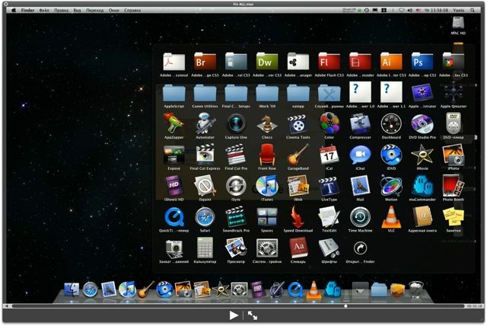Viewport: 487px width, 326px height.
Task: Open the Apple menu logo
Action: [14, 10]
